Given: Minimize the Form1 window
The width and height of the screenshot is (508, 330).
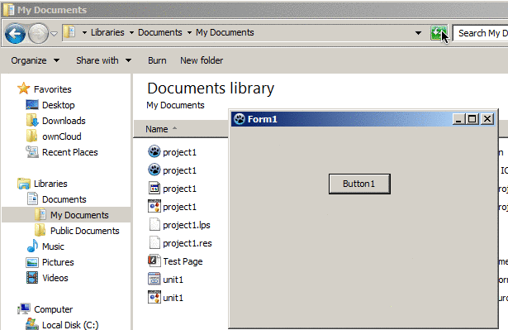Looking at the screenshot, I should coord(458,119).
